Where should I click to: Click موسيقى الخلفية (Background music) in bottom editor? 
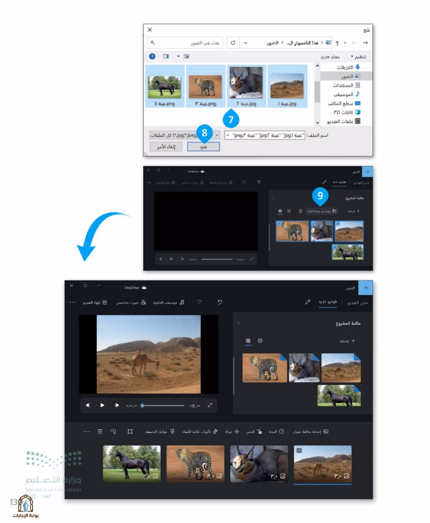point(168,303)
